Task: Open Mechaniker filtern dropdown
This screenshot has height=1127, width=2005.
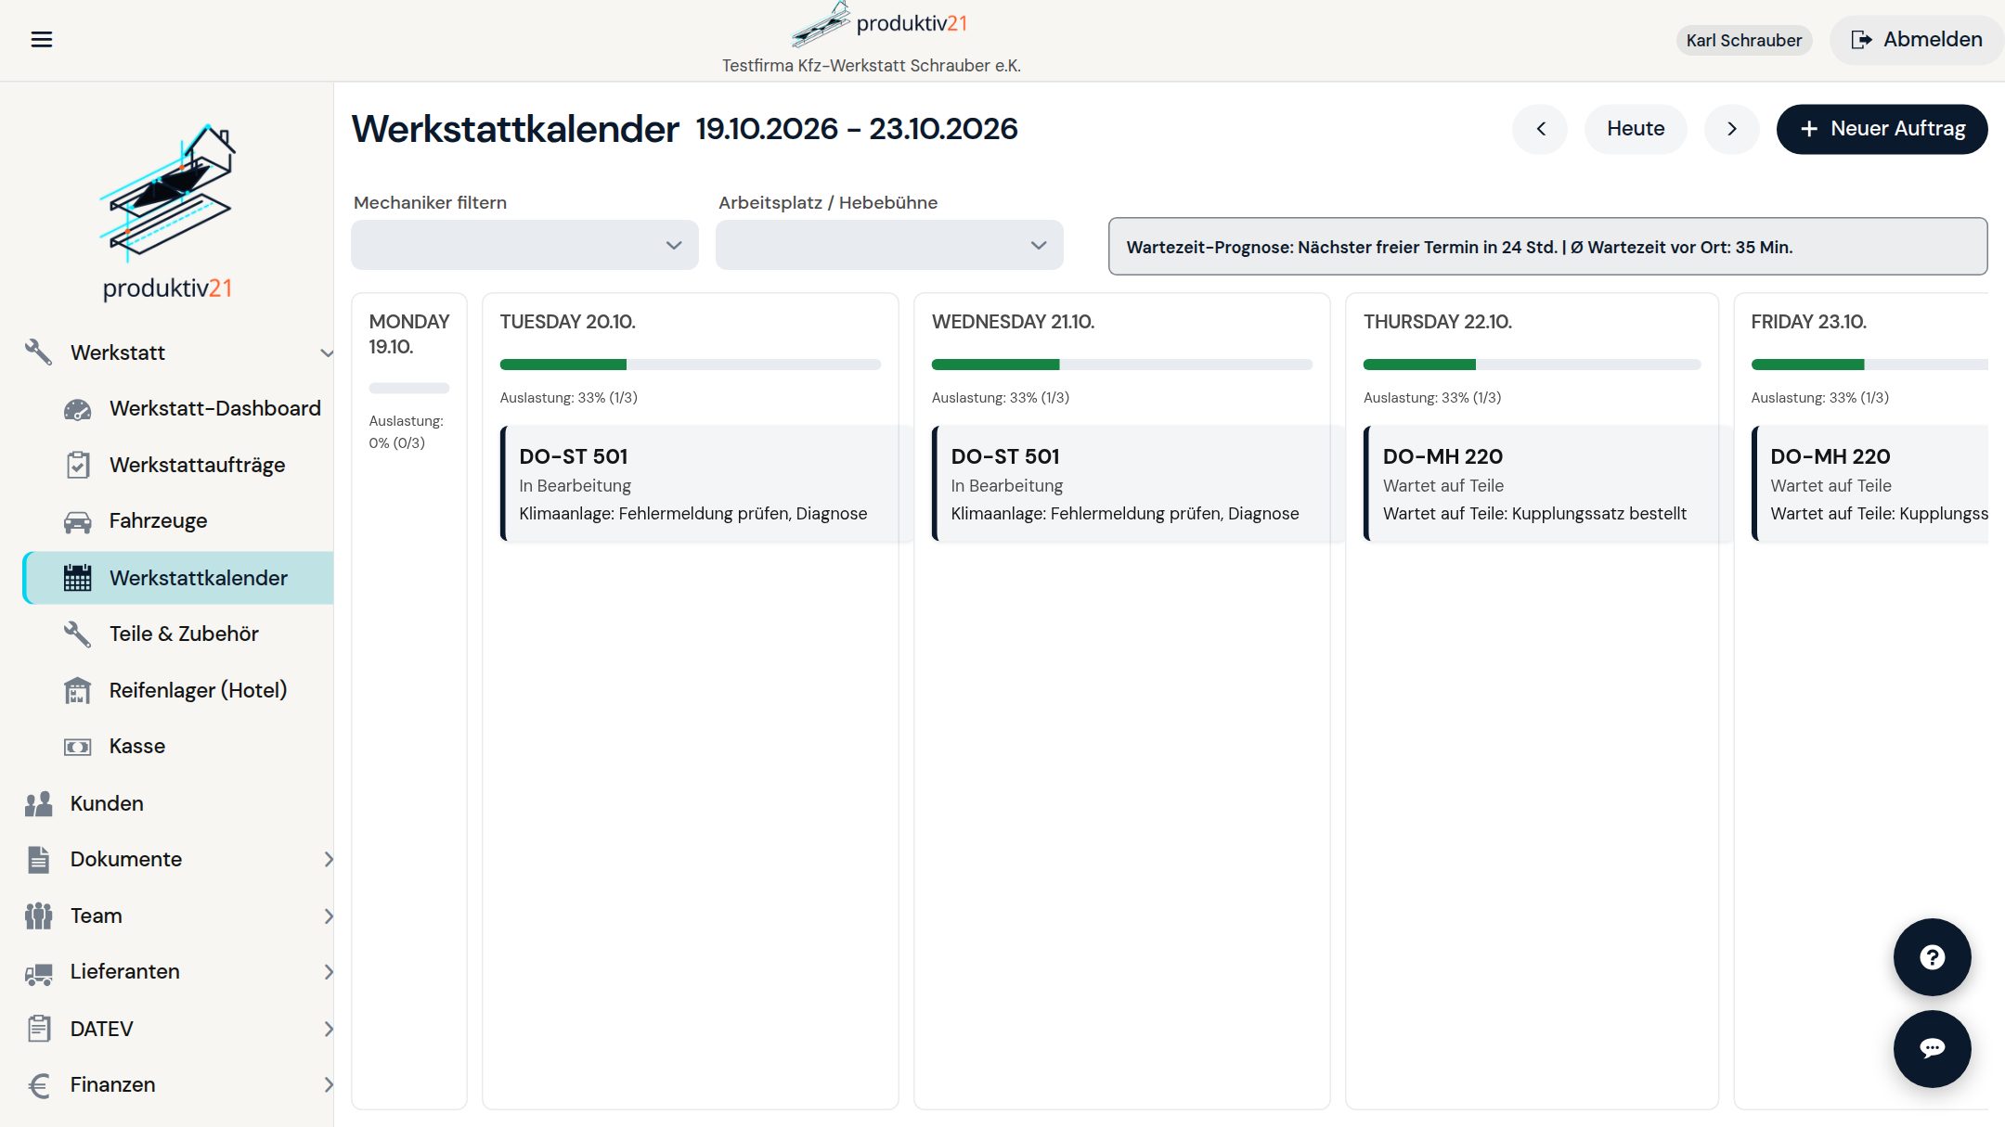Action: pos(524,245)
